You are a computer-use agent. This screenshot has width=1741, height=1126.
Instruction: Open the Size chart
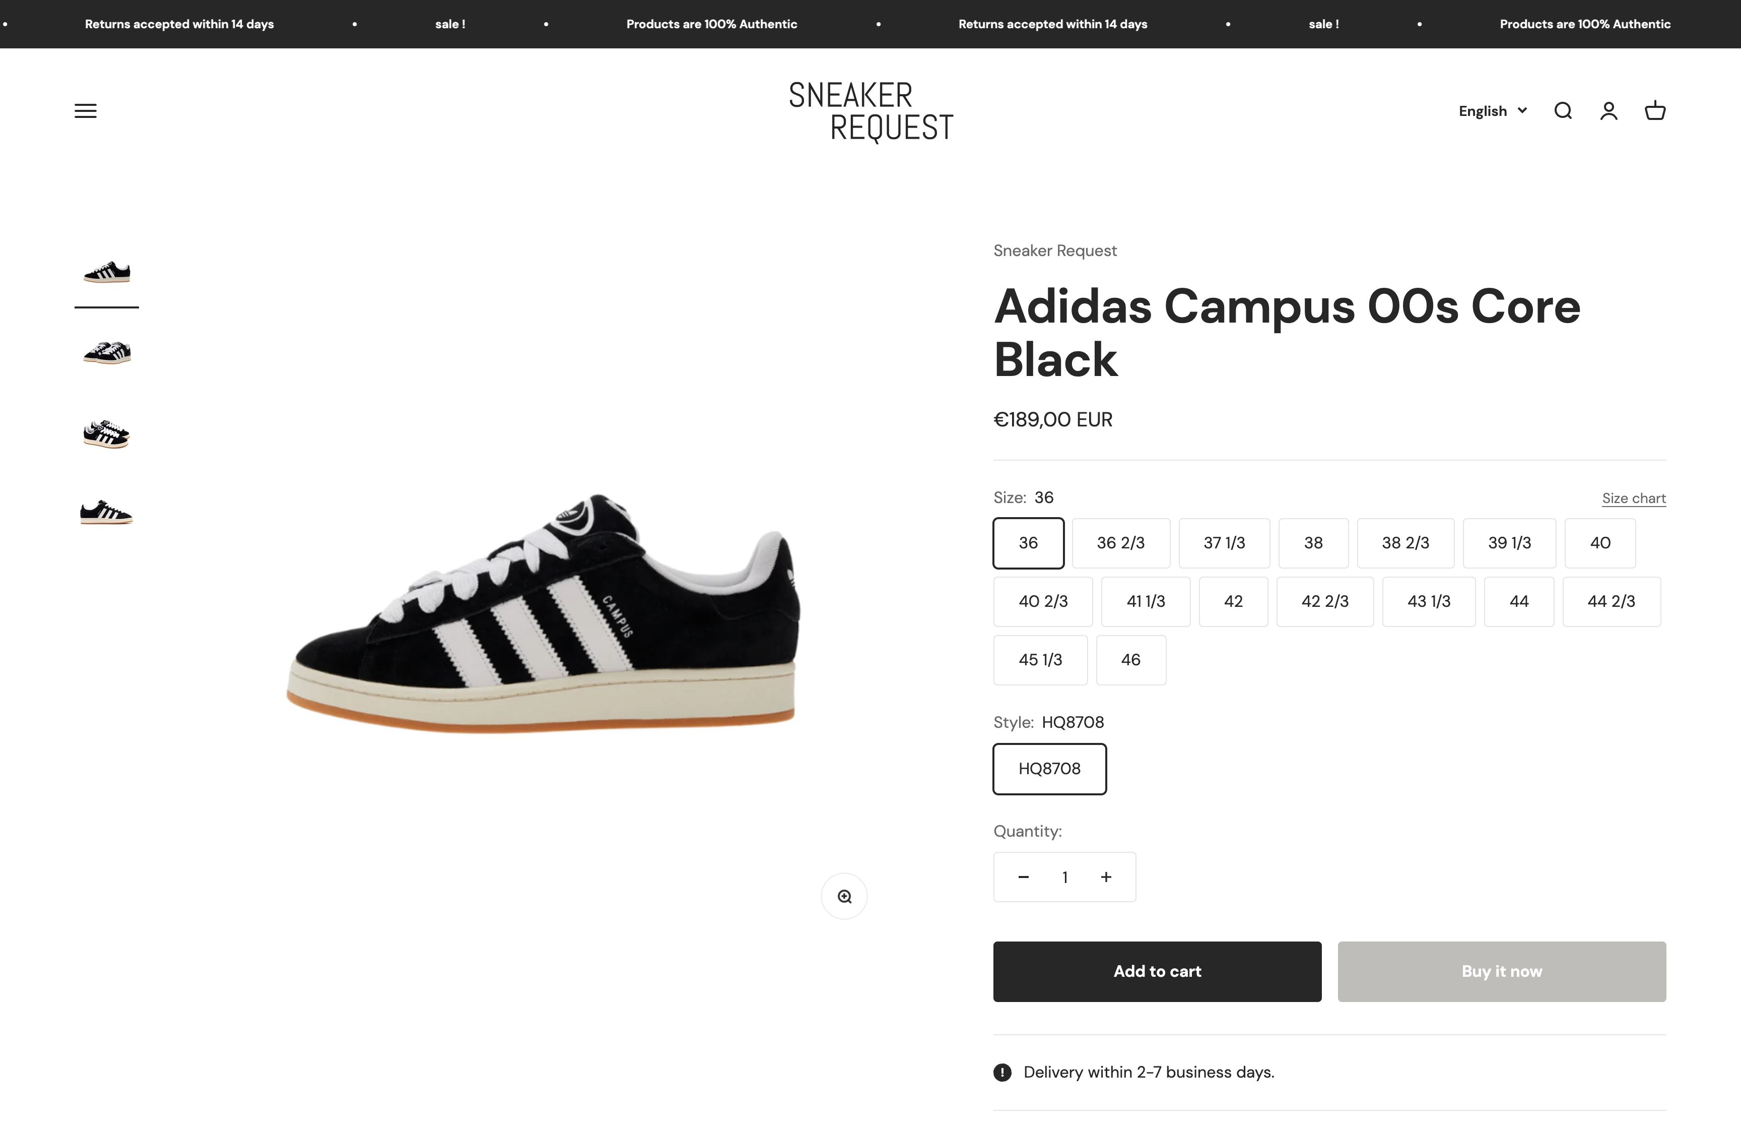tap(1634, 498)
